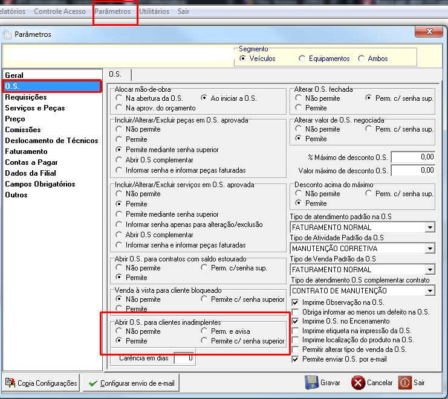Screen dimensions: 448x399
Task: Click the red Cancelar X icon
Action: click(x=358, y=383)
